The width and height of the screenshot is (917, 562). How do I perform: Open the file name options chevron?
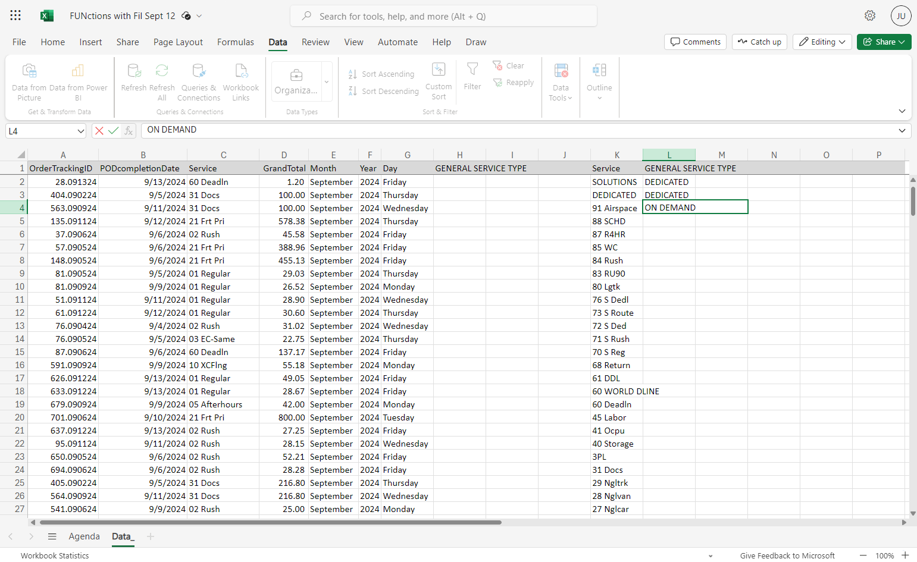[199, 16]
